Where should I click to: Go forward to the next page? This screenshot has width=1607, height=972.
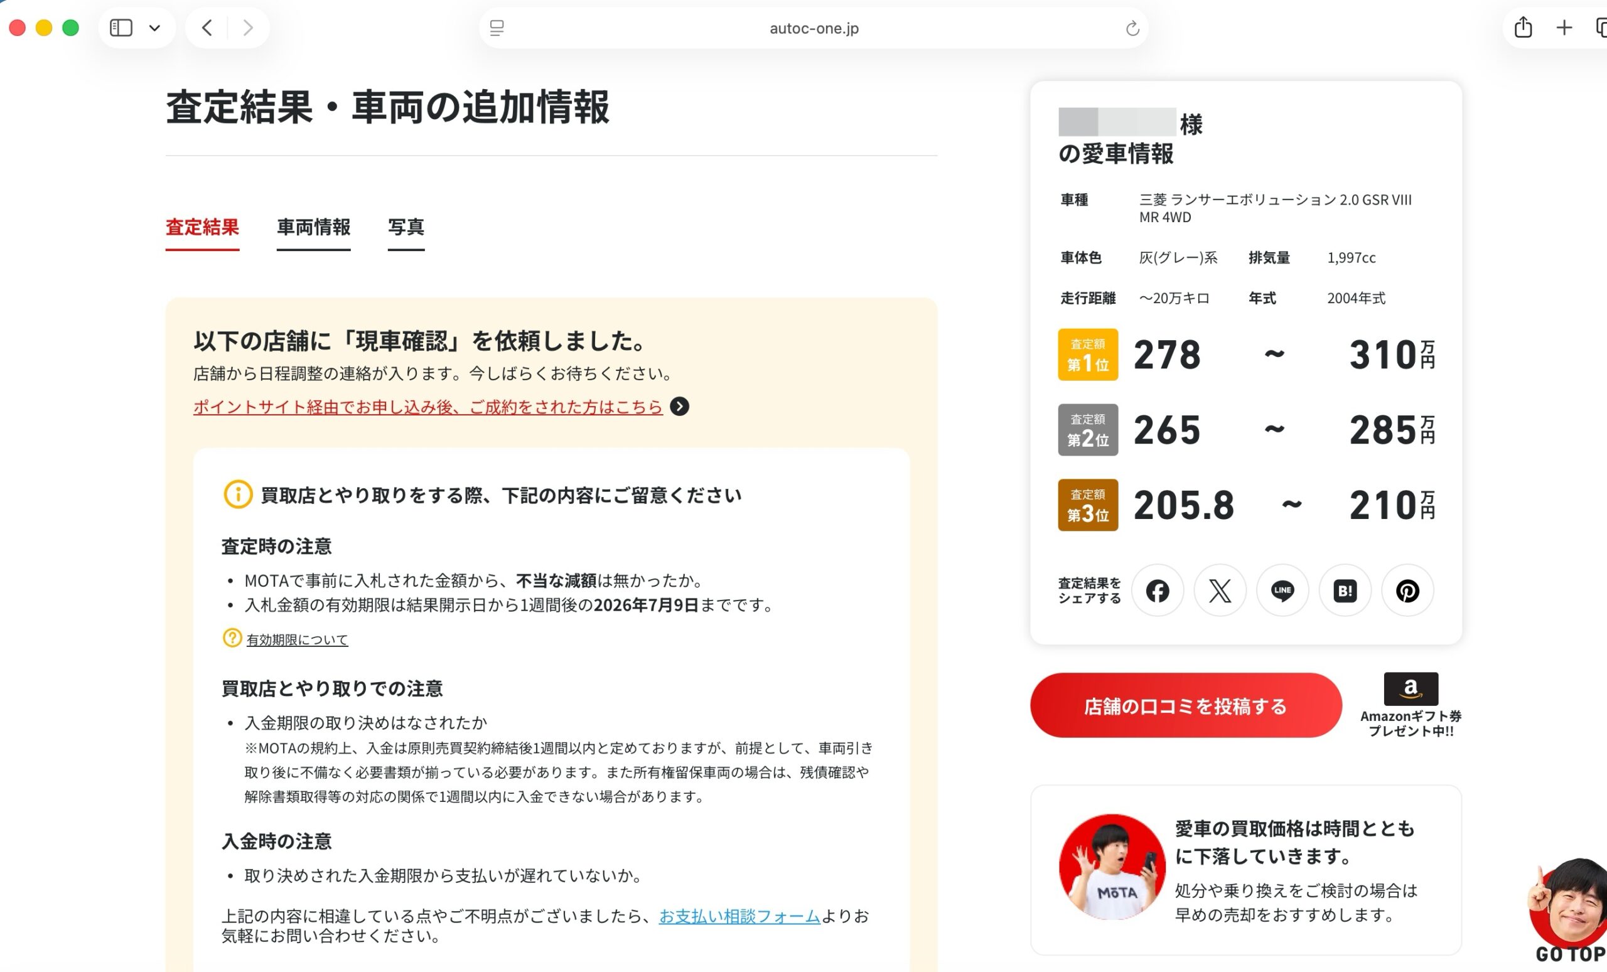point(248,28)
